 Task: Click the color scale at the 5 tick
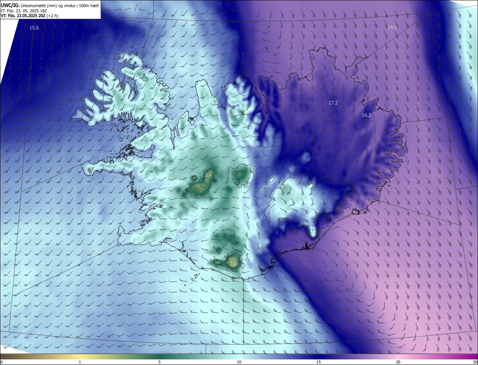159,362
